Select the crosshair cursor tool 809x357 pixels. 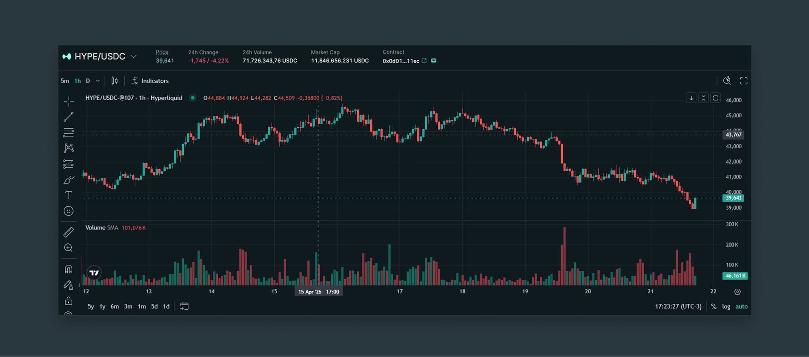click(69, 101)
